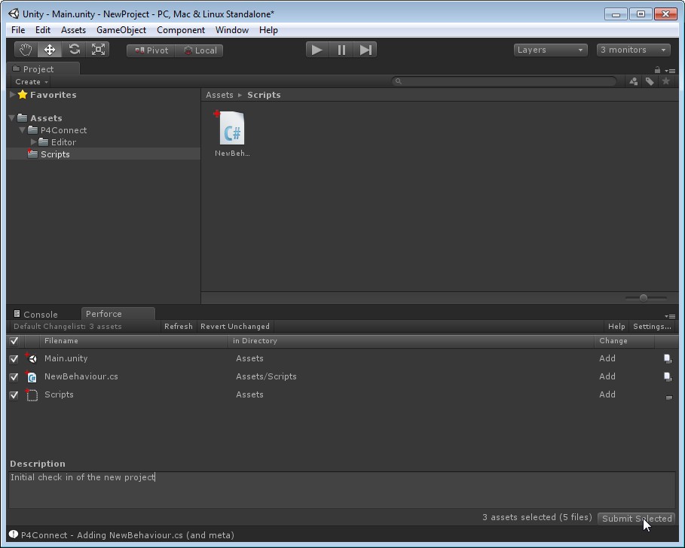Sort by Filename column header

pos(133,341)
